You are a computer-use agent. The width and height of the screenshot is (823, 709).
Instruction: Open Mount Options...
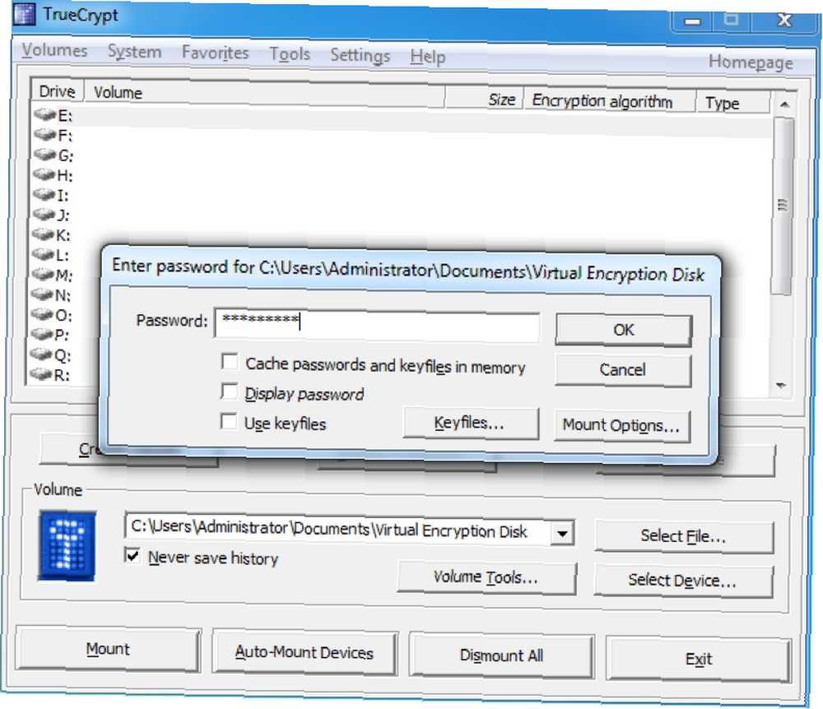[x=621, y=425]
